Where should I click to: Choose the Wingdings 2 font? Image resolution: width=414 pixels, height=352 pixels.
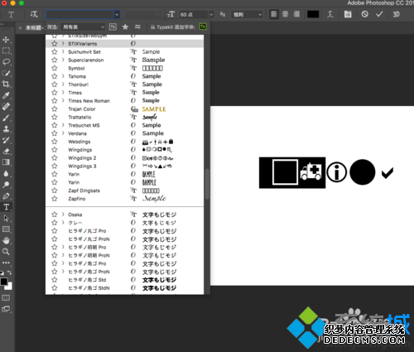coord(124,158)
